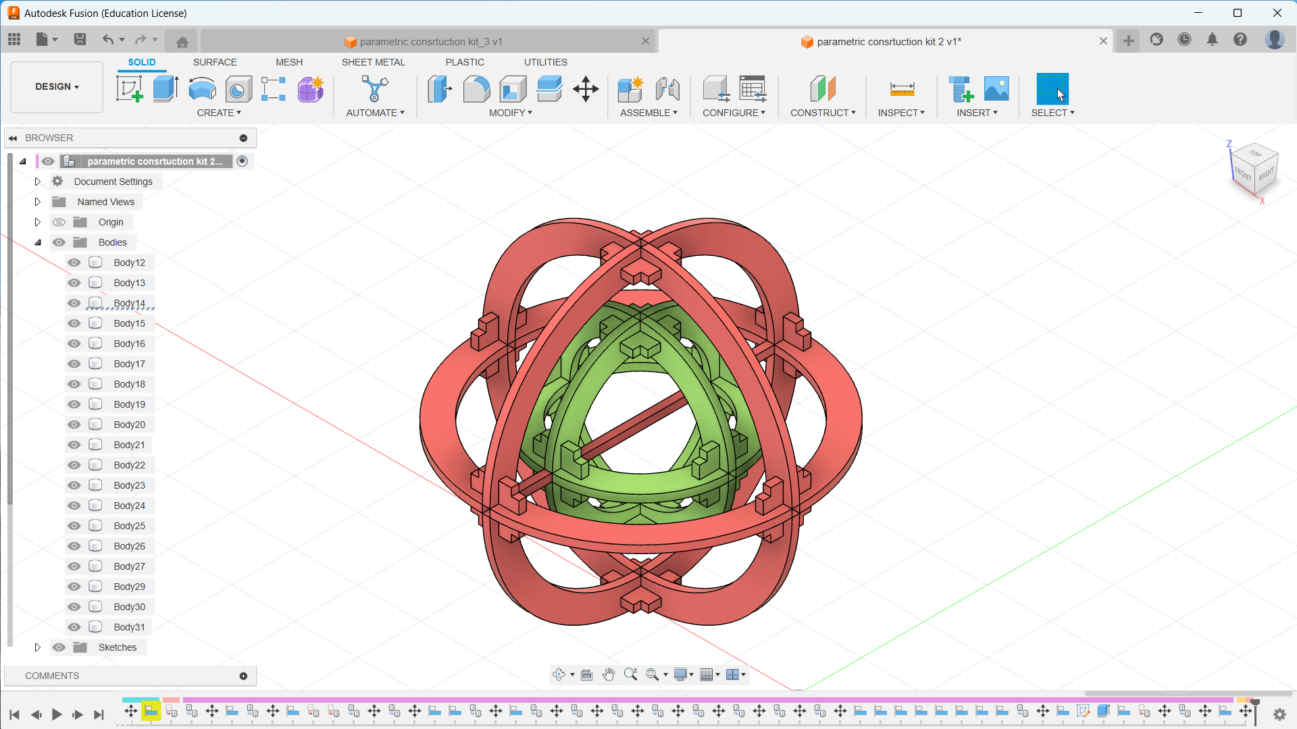Collapse the Bodies folder
Screen dimensions: 1297x729
(x=38, y=242)
